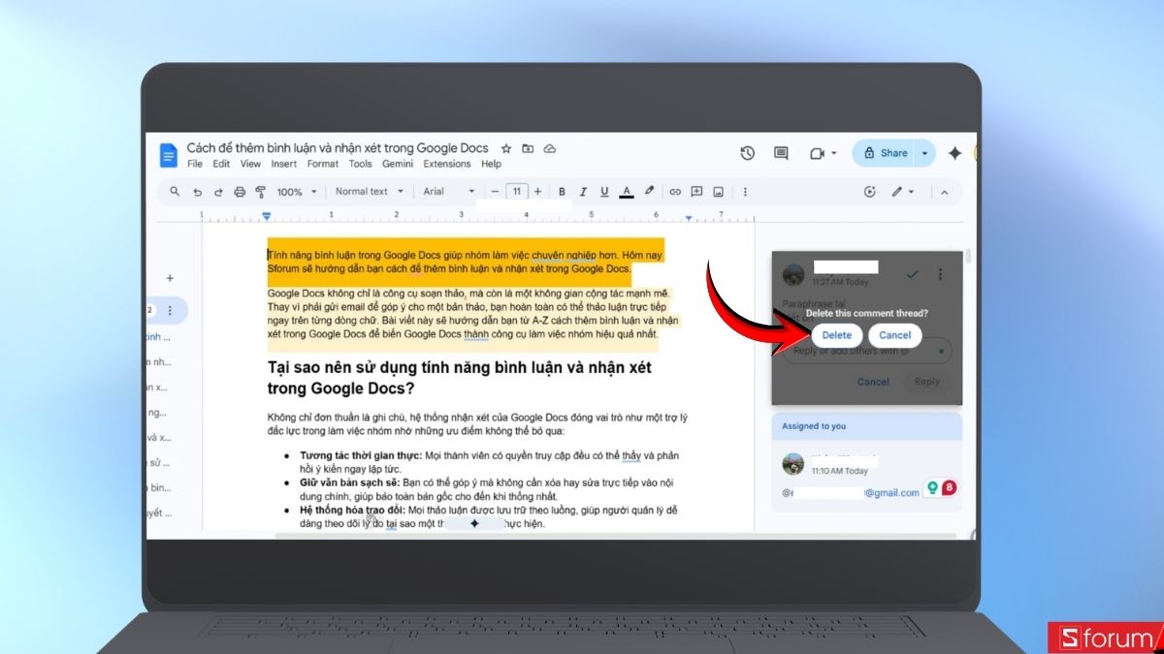The image size is (1164, 654).
Task: Open the Edit menu
Action: [x=222, y=164]
